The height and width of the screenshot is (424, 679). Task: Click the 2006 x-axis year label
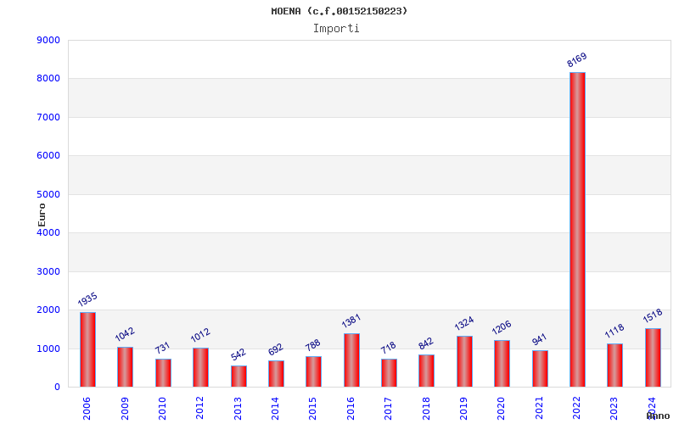pos(87,409)
